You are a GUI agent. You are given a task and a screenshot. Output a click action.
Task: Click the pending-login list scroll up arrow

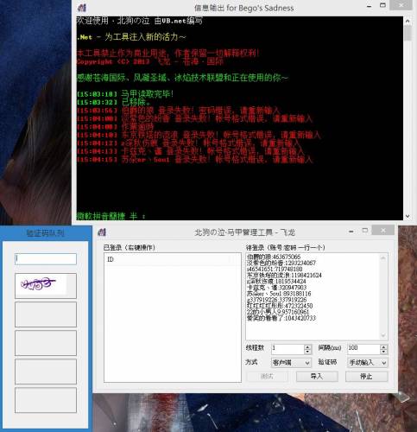383,257
